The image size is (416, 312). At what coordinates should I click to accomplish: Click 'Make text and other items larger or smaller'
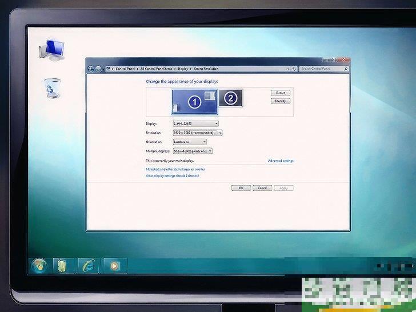tap(175, 169)
